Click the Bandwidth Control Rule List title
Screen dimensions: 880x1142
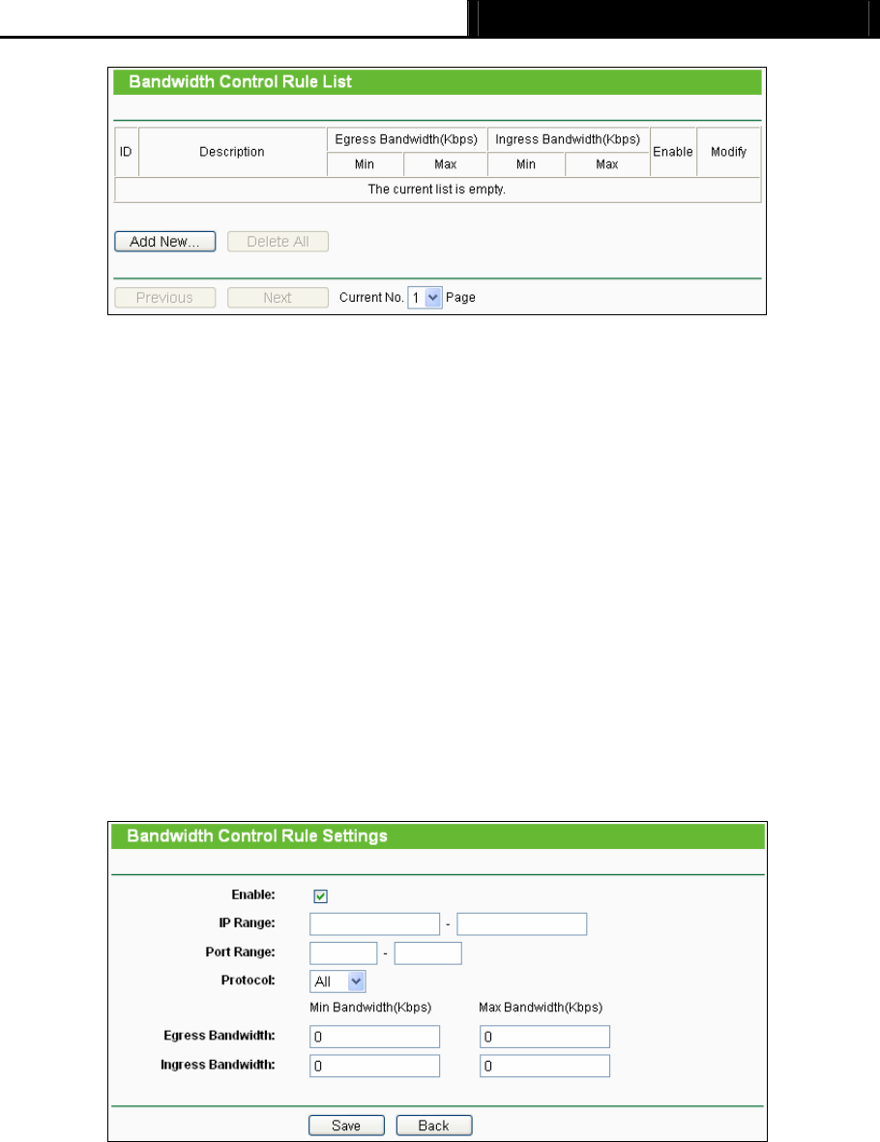241,81
